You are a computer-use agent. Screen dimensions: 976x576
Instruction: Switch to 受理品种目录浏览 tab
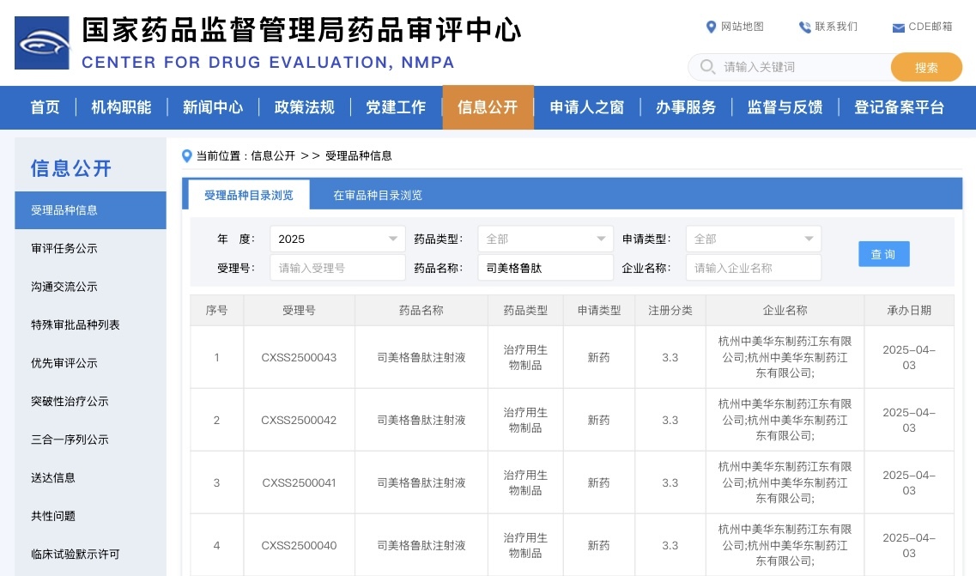pyautogui.click(x=249, y=195)
